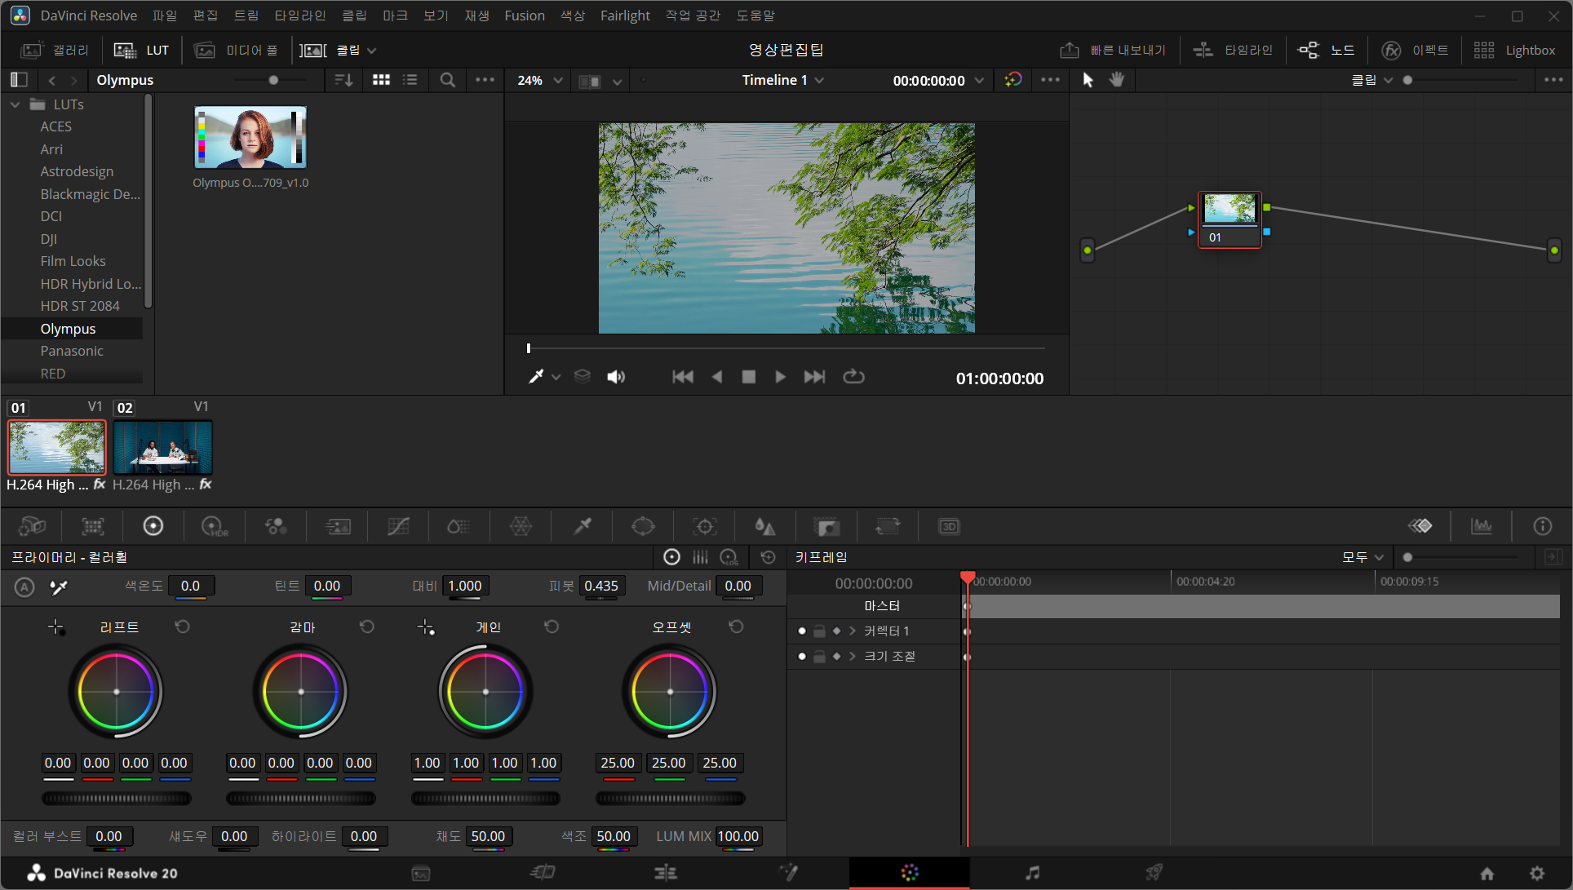This screenshot has height=890, width=1573.
Task: Select the Qualifier eyedropper palette
Action: click(583, 526)
